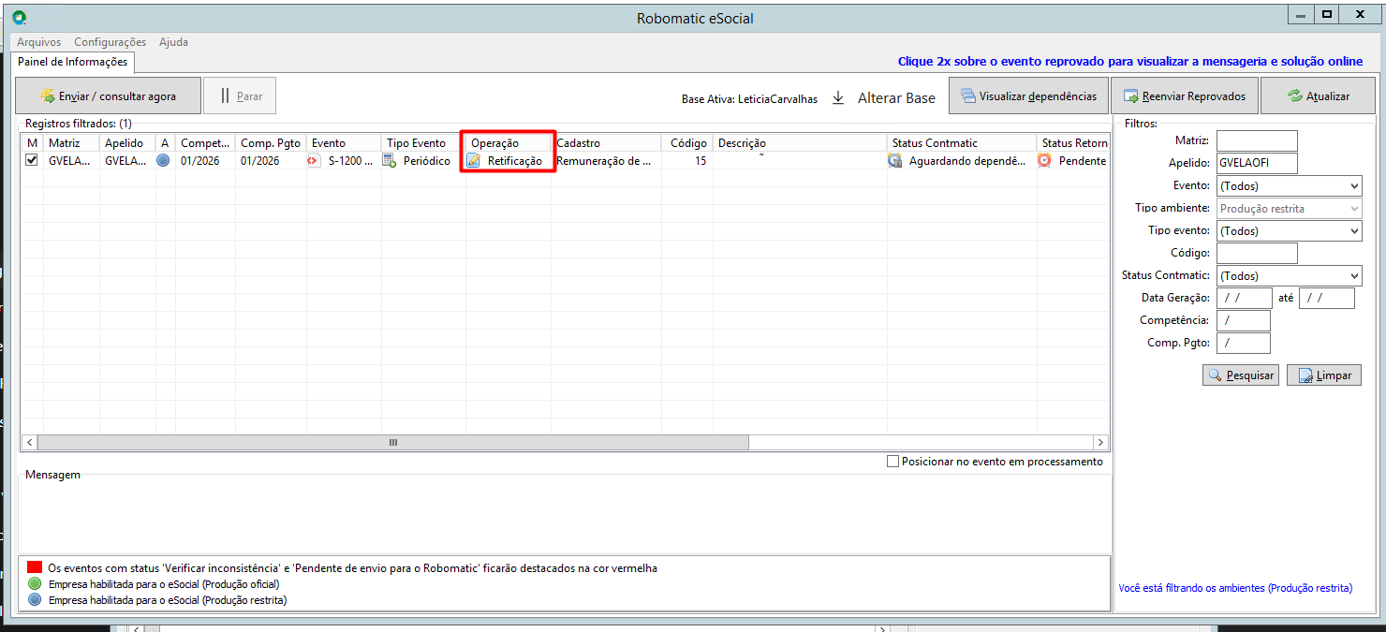
Task: Click the Atualizar button
Action: point(1318,96)
